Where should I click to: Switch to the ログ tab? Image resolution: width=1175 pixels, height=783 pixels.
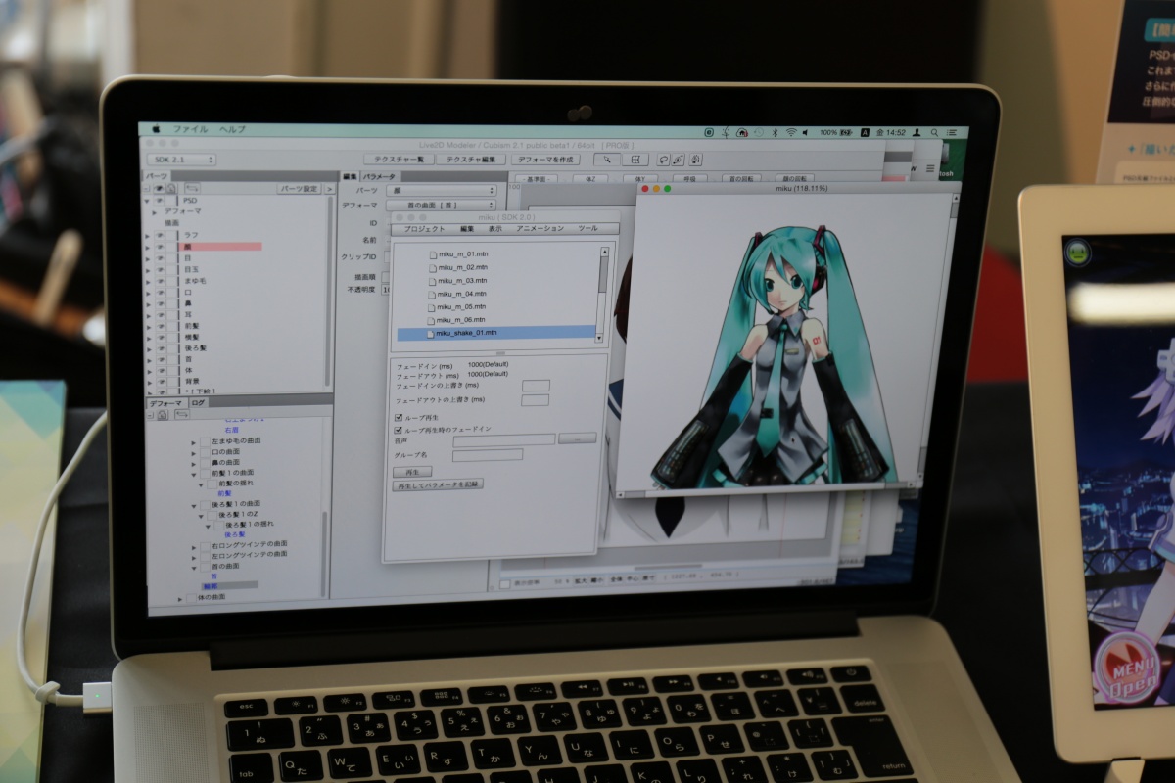pyautogui.click(x=198, y=403)
